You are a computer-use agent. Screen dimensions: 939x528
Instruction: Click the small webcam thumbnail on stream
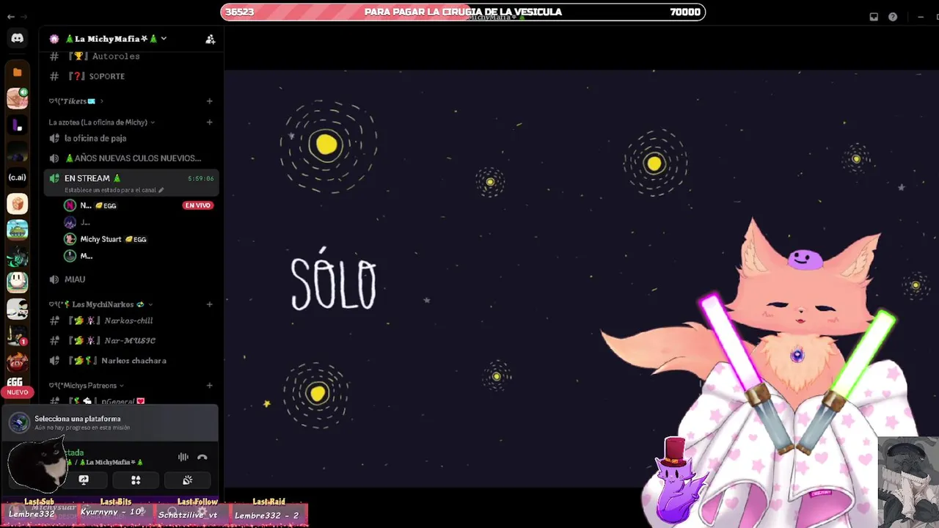pos(908,481)
